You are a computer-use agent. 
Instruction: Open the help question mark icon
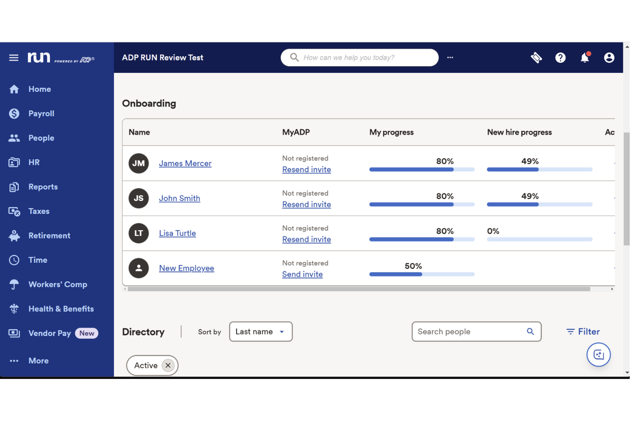(x=561, y=58)
